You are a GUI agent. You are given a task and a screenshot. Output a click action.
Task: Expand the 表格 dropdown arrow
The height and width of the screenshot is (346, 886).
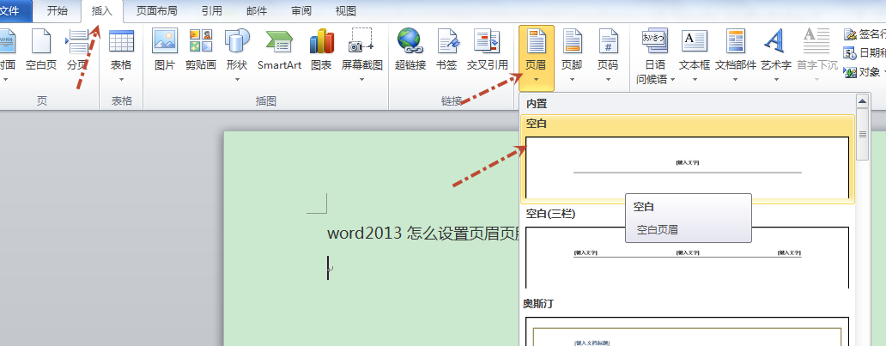click(121, 79)
